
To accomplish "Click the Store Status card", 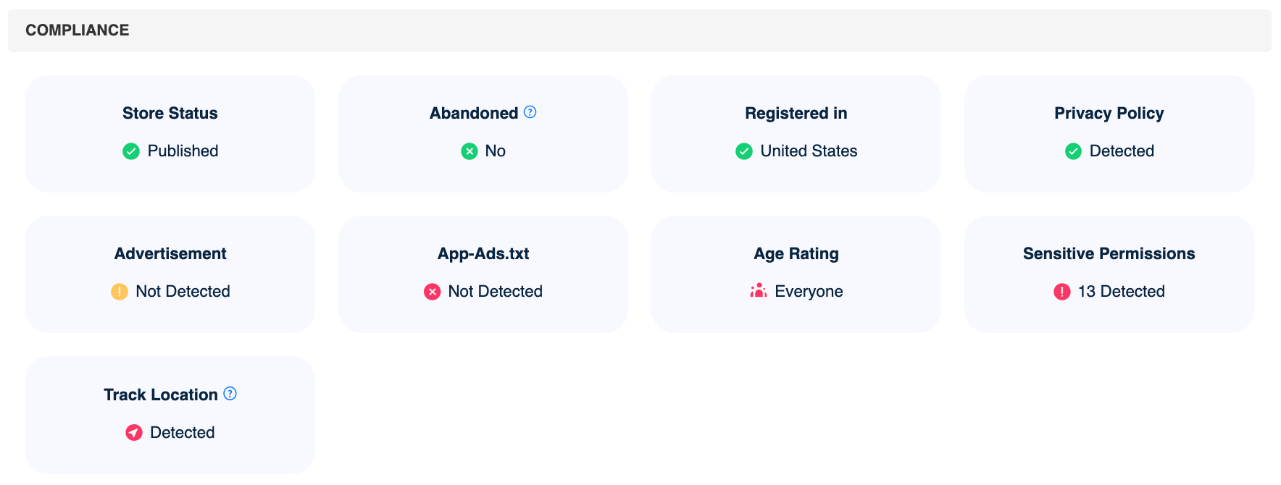I will click(170, 134).
